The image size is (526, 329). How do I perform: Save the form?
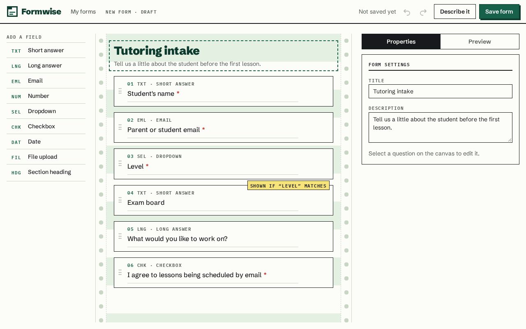[x=499, y=12]
